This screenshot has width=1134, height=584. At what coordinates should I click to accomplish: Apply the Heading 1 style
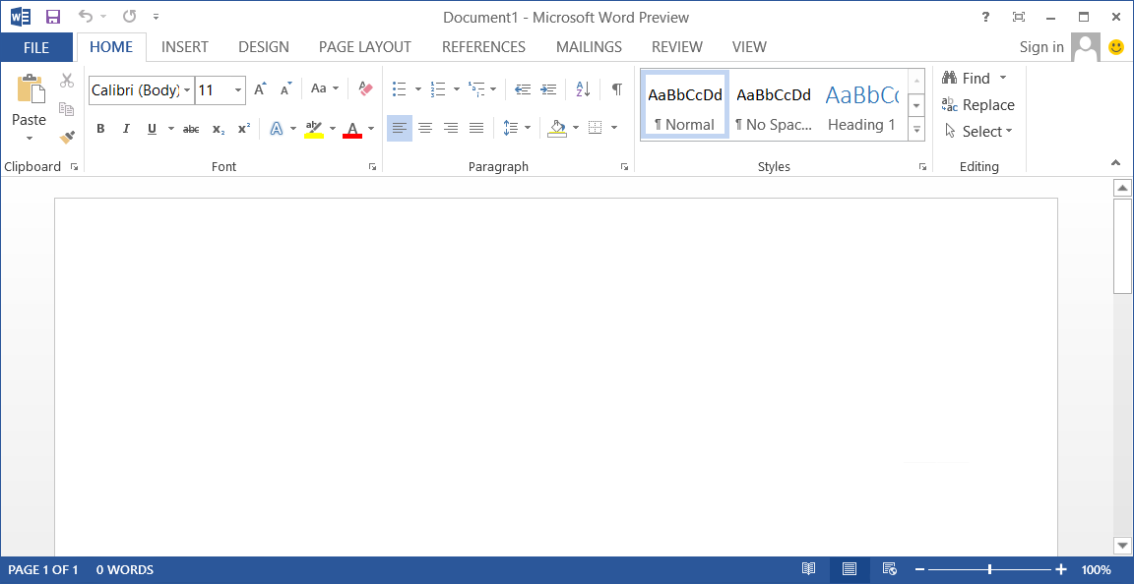coord(861,104)
